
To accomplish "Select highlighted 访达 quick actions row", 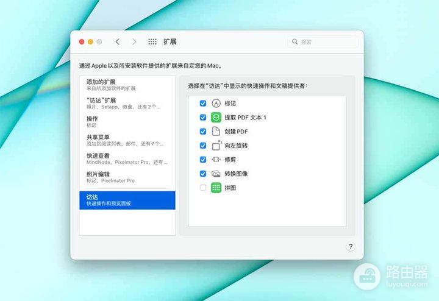I will point(127,200).
